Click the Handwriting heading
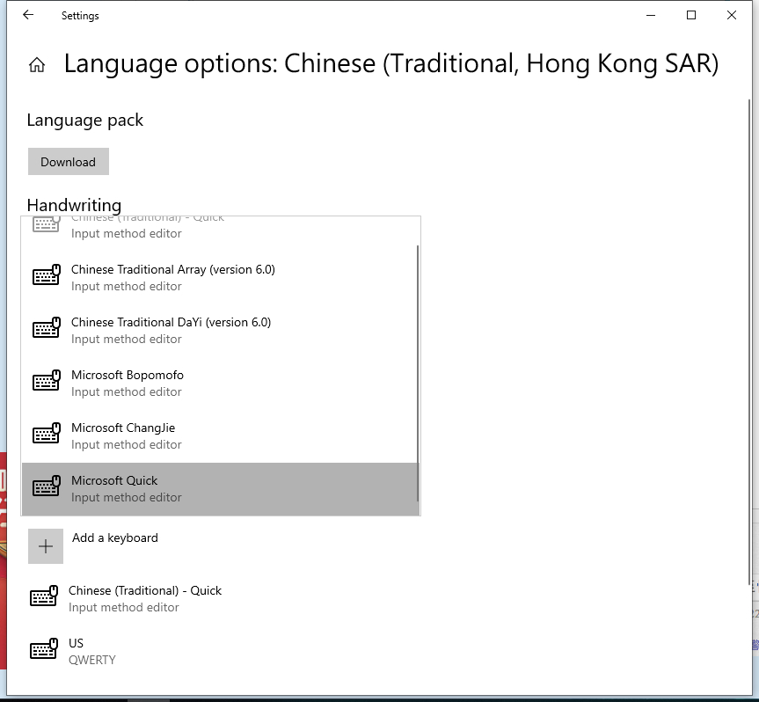This screenshot has width=759, height=702. coord(74,205)
